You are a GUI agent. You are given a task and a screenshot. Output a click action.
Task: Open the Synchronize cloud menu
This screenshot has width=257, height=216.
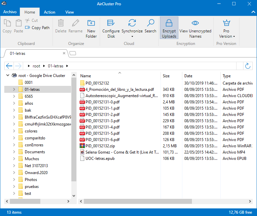point(132,28)
